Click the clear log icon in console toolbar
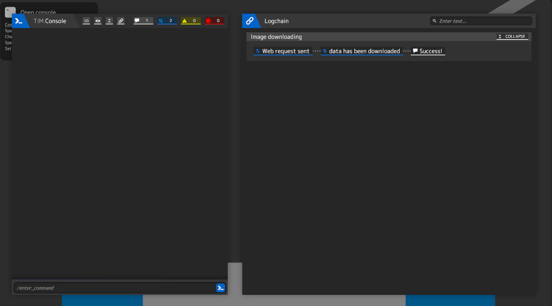 pos(86,21)
